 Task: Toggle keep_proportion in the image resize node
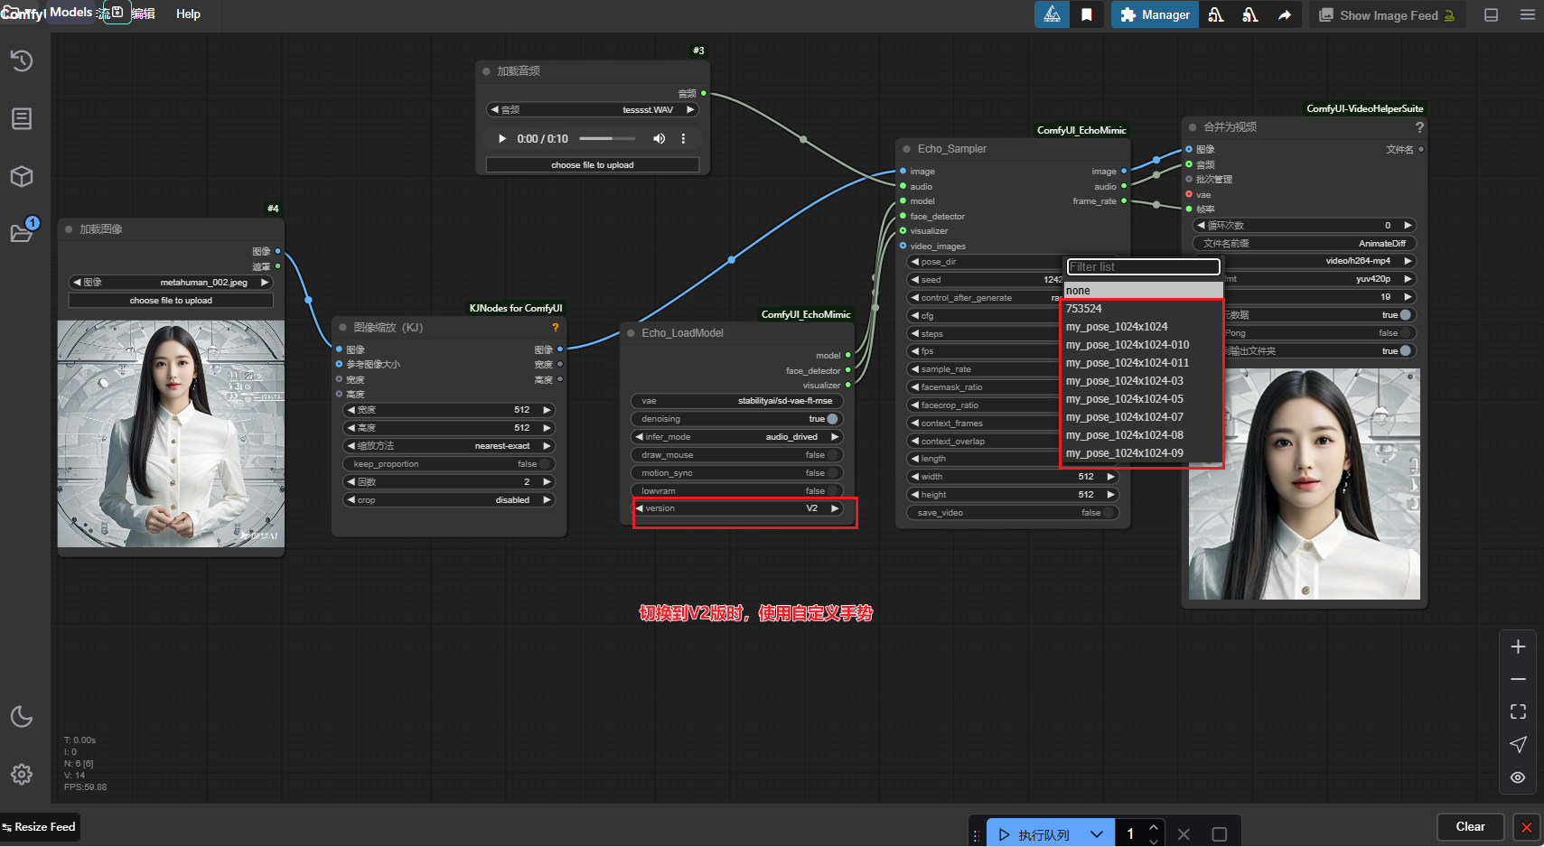(545, 464)
